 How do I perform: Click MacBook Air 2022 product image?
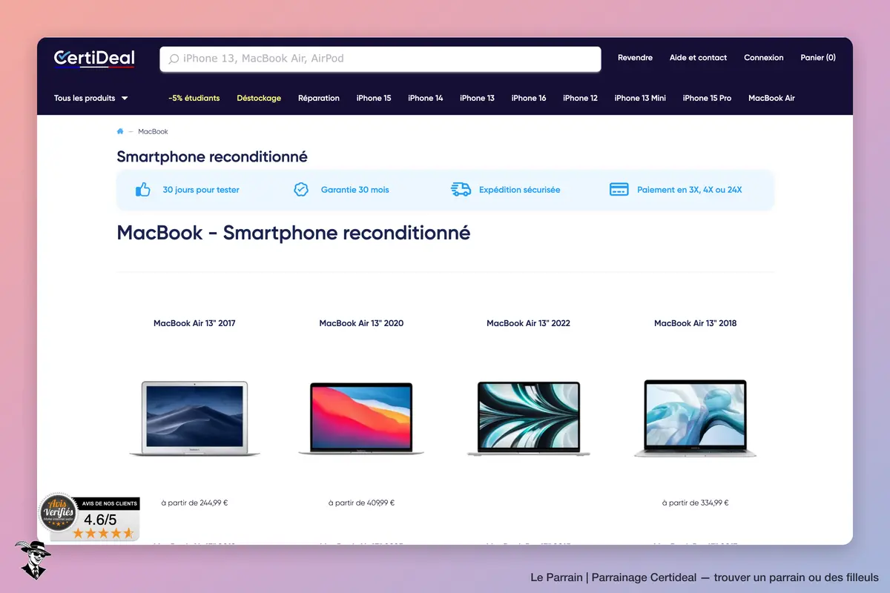(x=528, y=418)
